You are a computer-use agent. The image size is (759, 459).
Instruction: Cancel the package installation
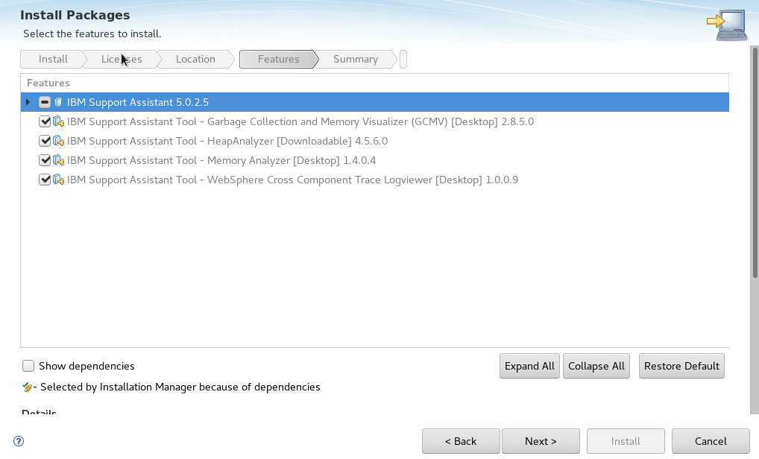(711, 441)
